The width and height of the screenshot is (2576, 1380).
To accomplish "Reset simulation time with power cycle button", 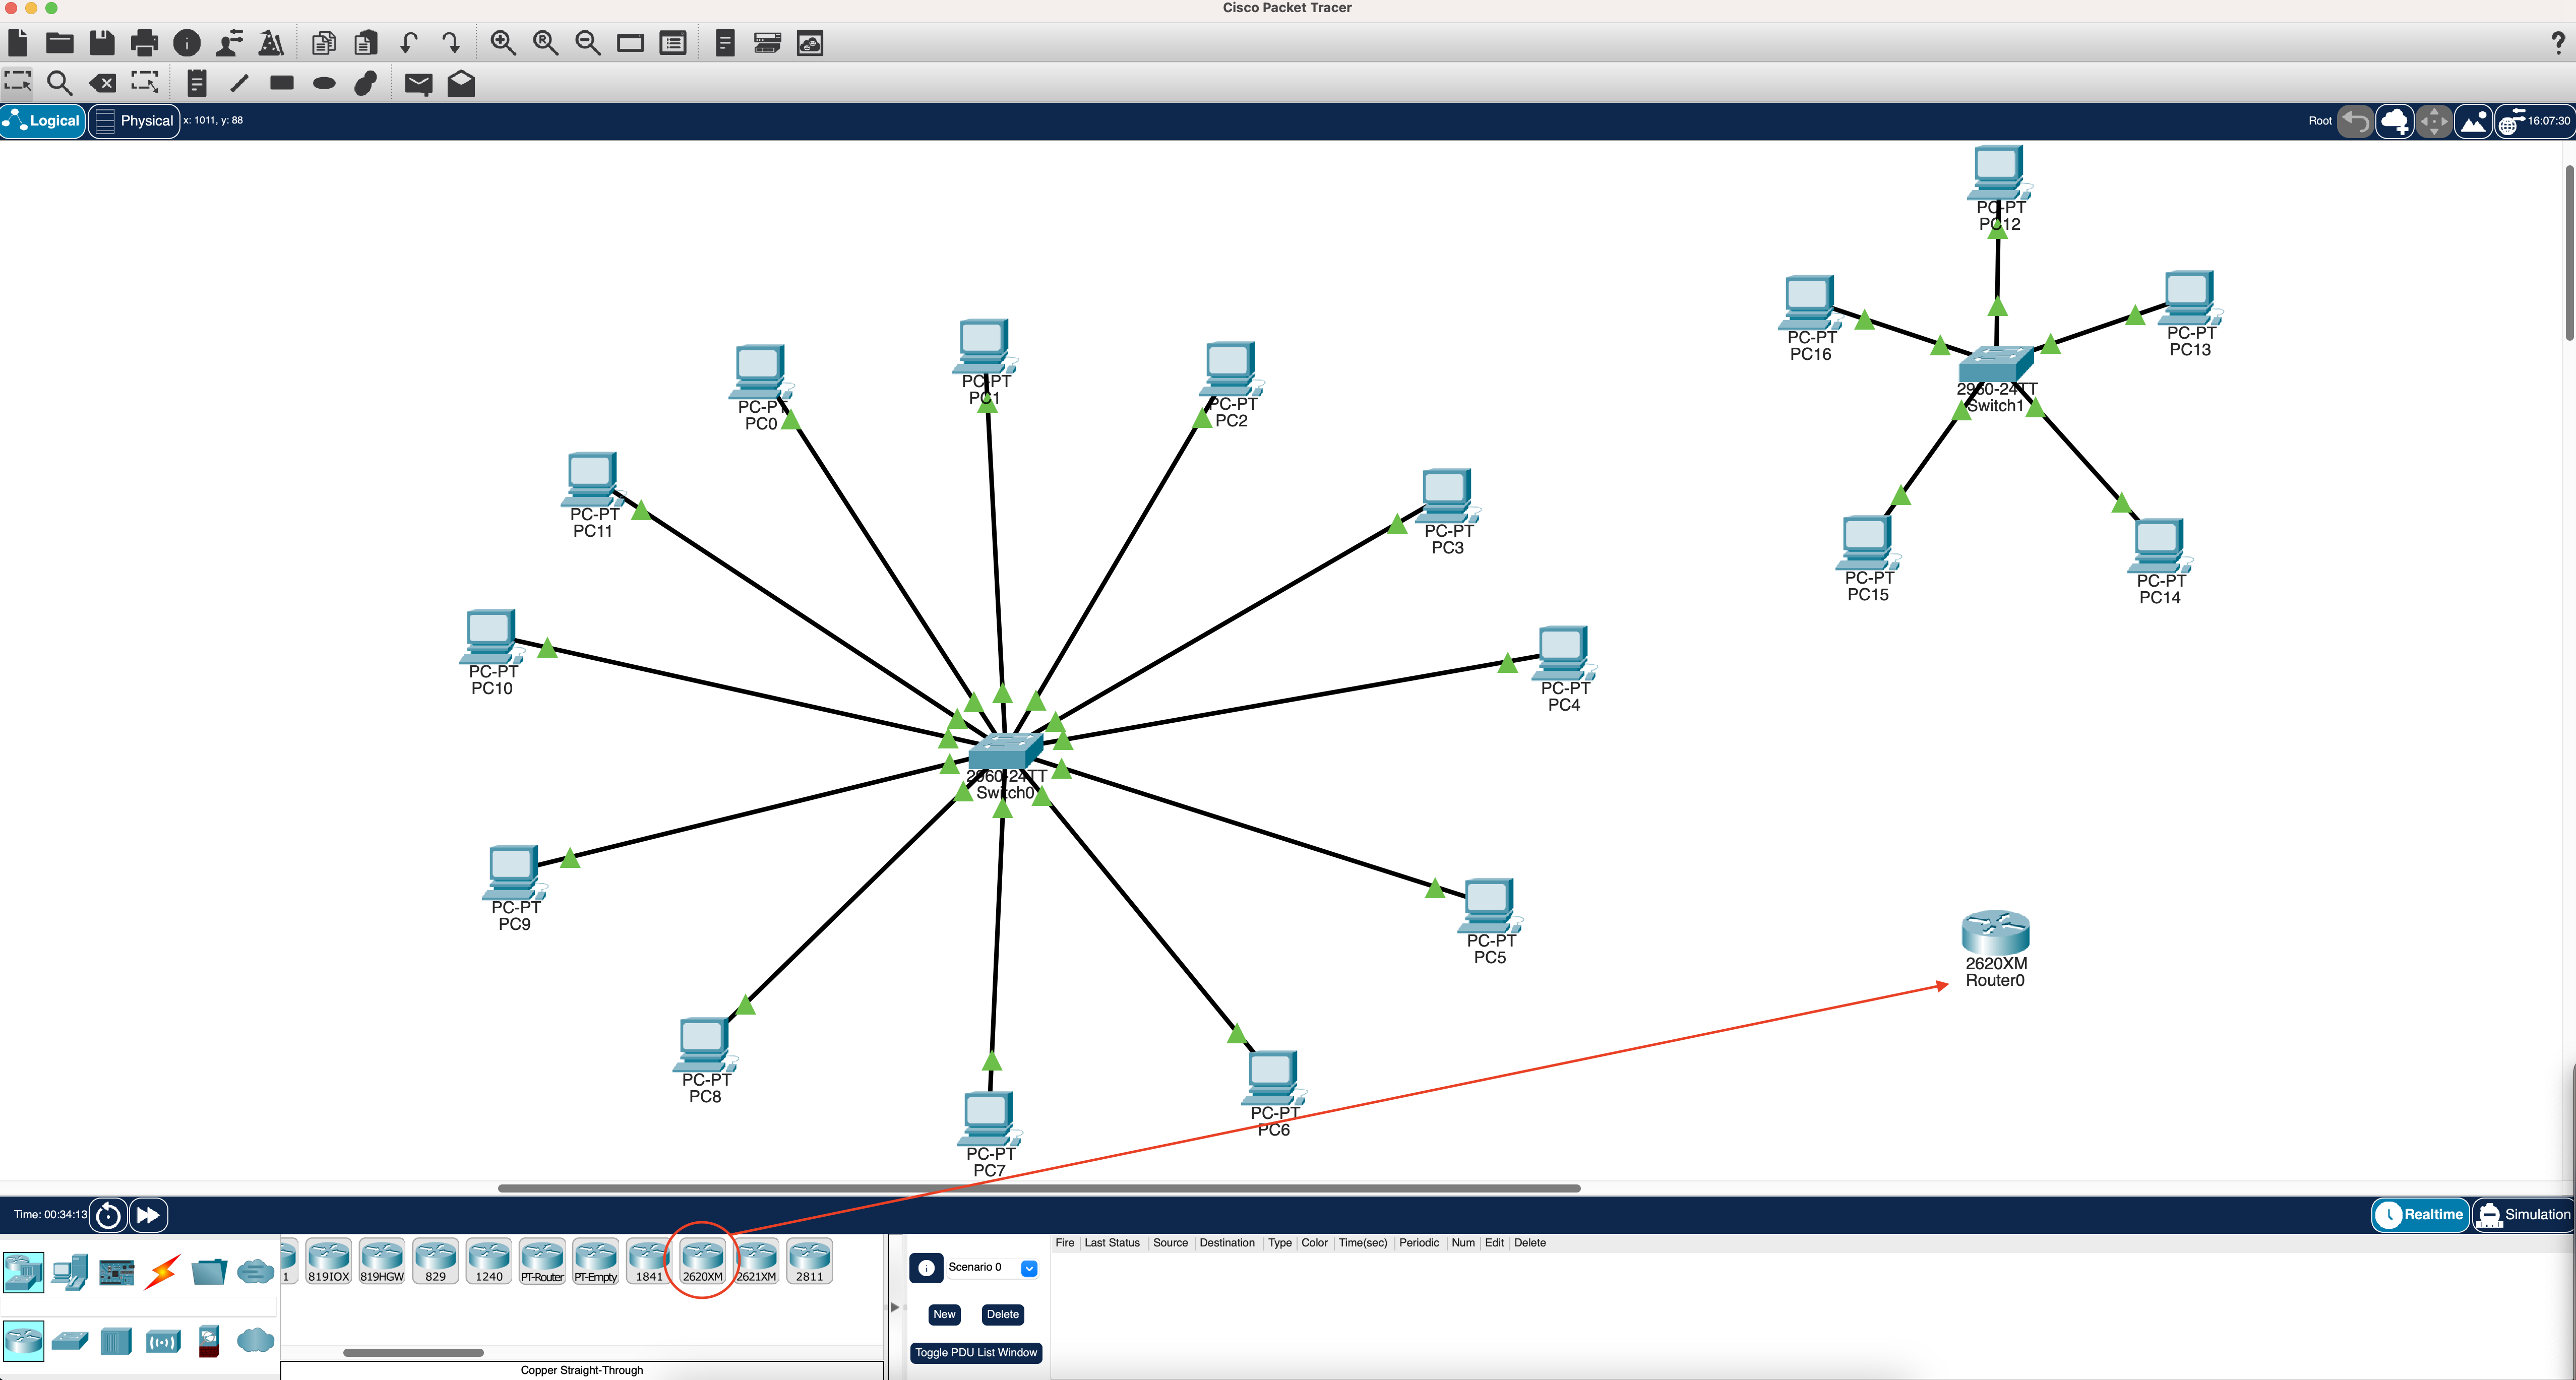I will 108,1215.
